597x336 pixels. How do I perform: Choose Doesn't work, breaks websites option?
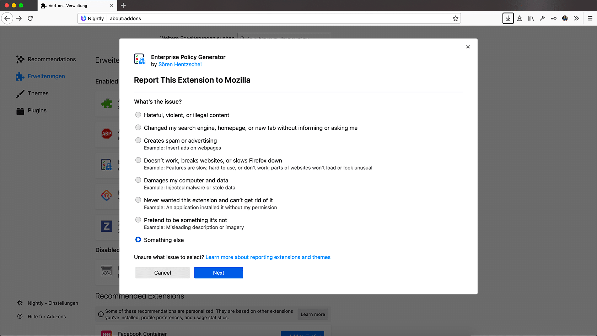pyautogui.click(x=138, y=160)
